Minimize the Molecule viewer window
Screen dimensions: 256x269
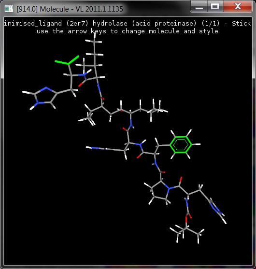(199, 6)
